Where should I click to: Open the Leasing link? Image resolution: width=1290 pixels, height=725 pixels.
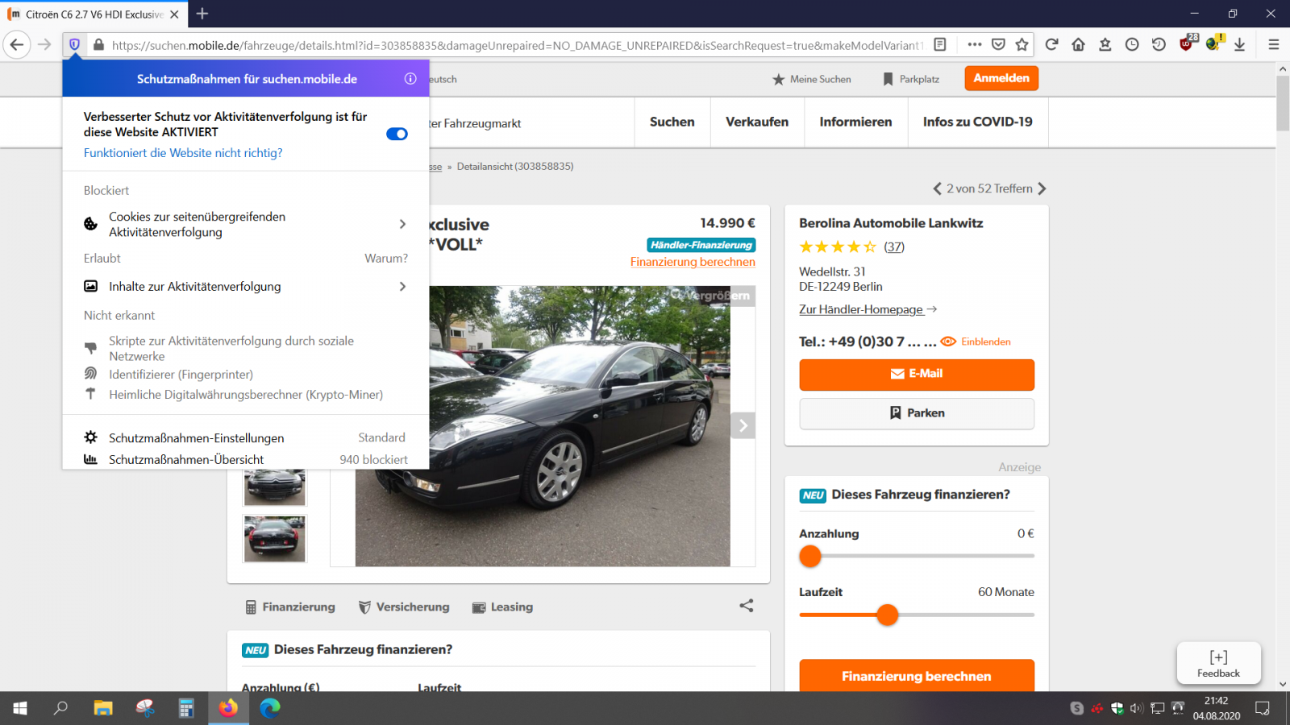[x=502, y=607]
